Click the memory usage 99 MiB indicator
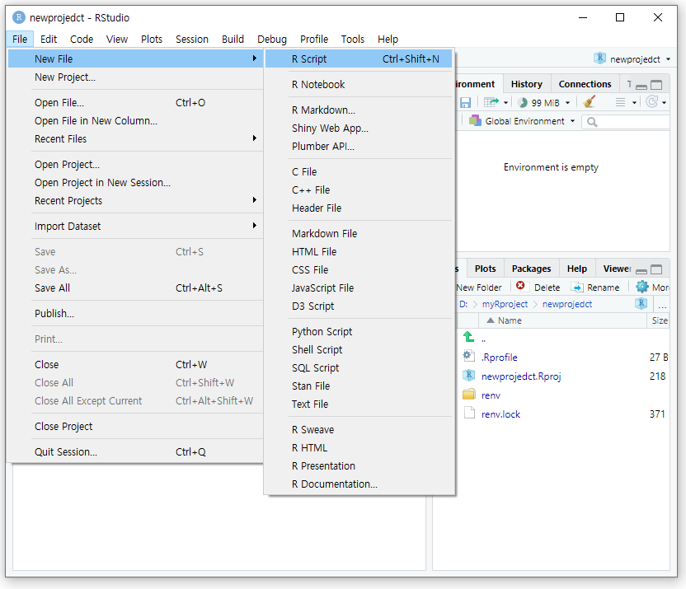 [543, 103]
